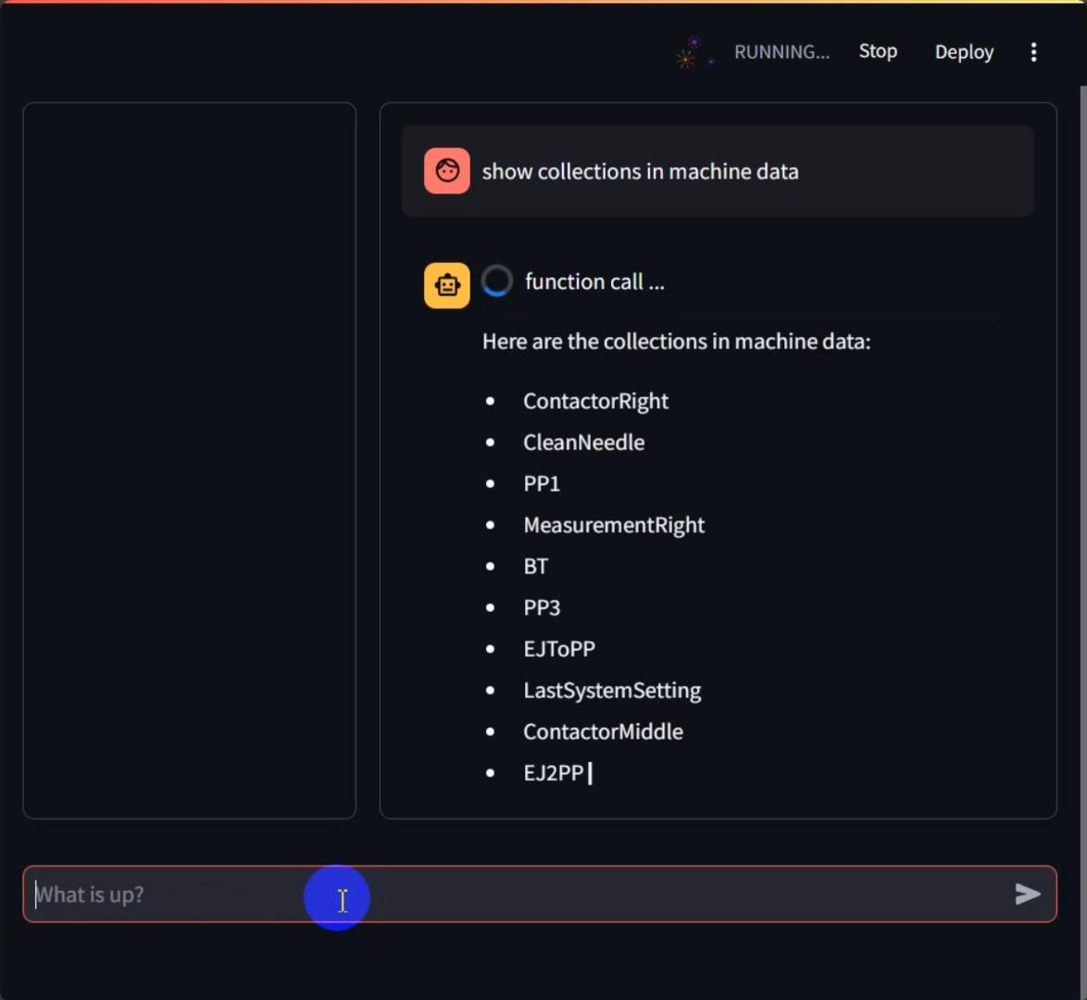Click the user avatar icon
Screen dimensions: 1087x1000
pyautogui.click(x=446, y=171)
